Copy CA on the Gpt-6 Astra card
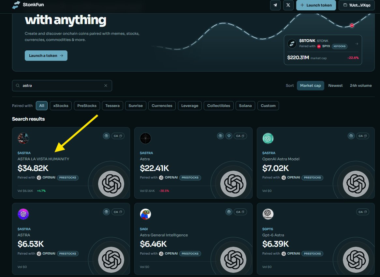 (363, 212)
